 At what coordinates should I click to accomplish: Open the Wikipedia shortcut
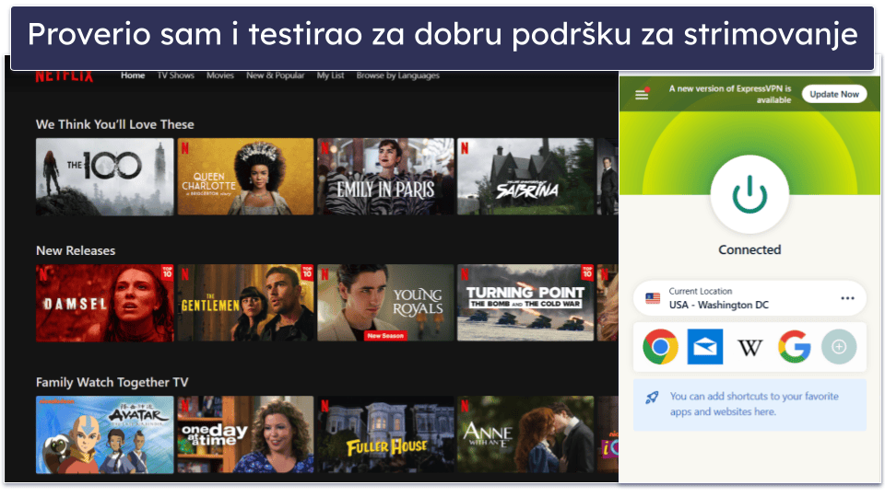pyautogui.click(x=750, y=348)
